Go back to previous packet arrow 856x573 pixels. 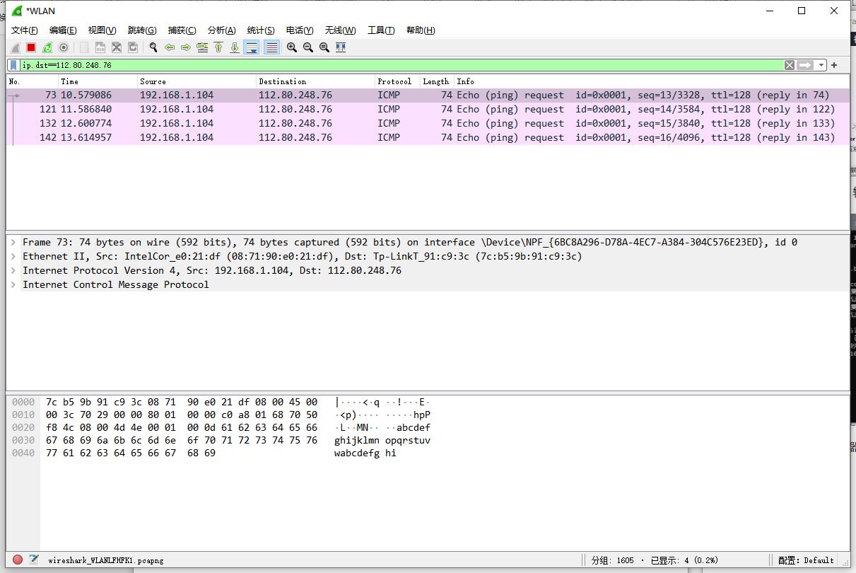[x=170, y=47]
